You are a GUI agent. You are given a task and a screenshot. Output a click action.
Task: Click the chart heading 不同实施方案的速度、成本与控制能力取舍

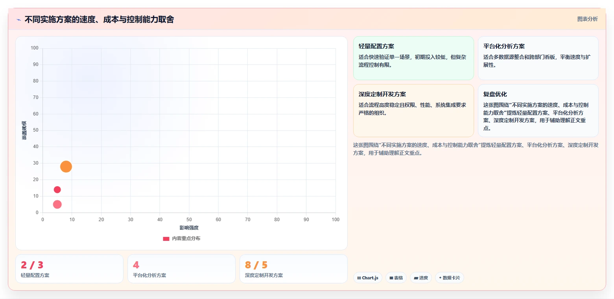click(99, 19)
